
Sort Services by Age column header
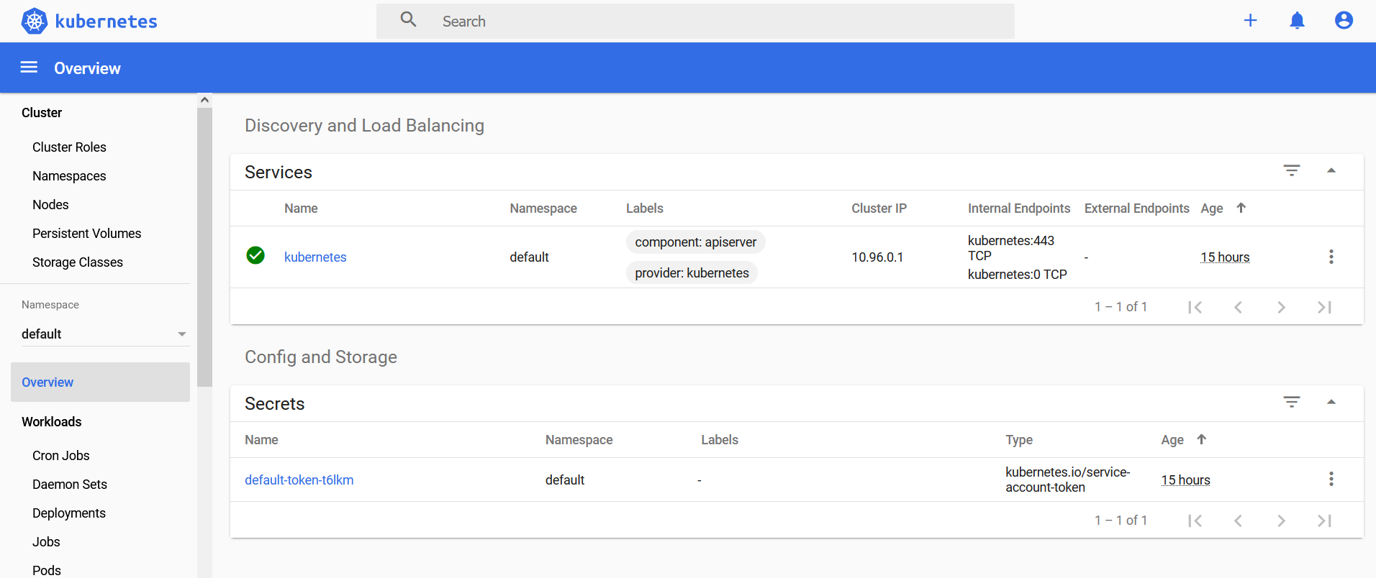1212,208
